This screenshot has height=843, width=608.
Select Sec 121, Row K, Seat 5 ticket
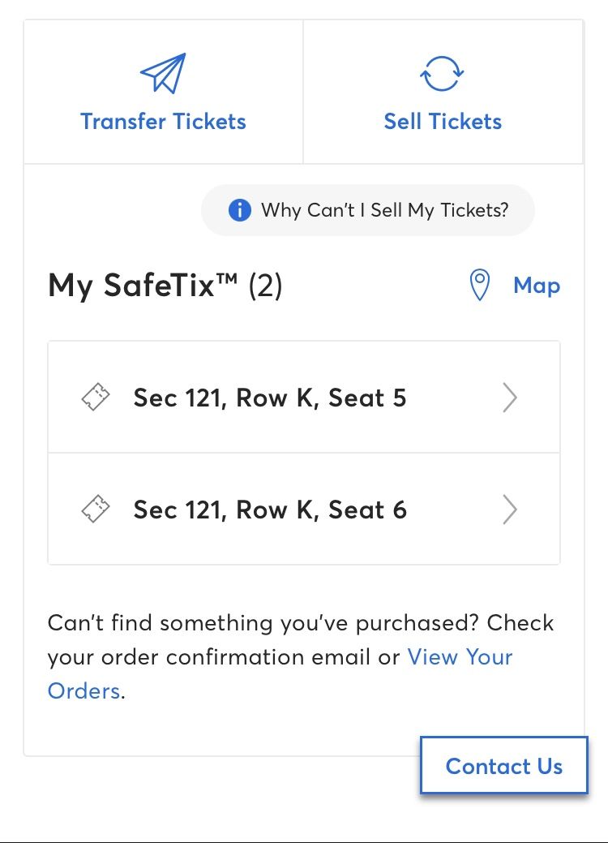304,397
